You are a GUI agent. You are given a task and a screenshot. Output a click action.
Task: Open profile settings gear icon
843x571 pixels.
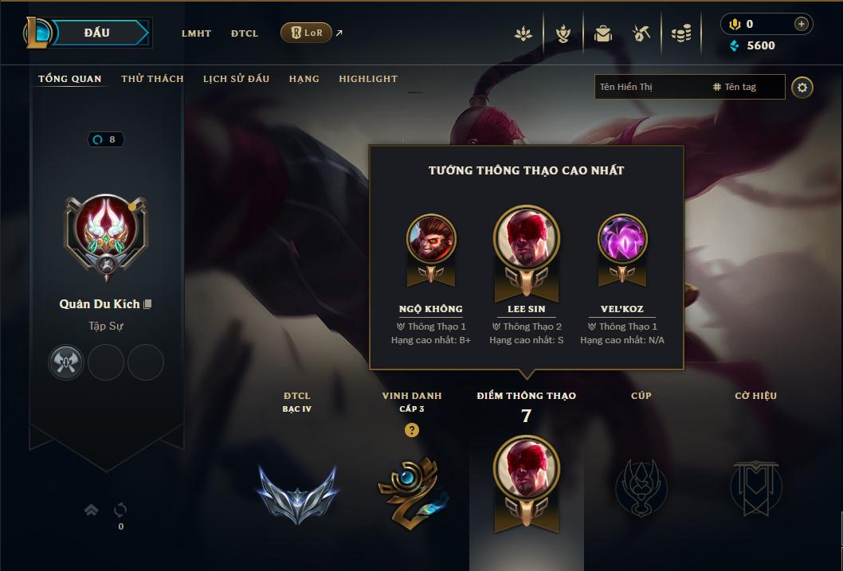802,88
